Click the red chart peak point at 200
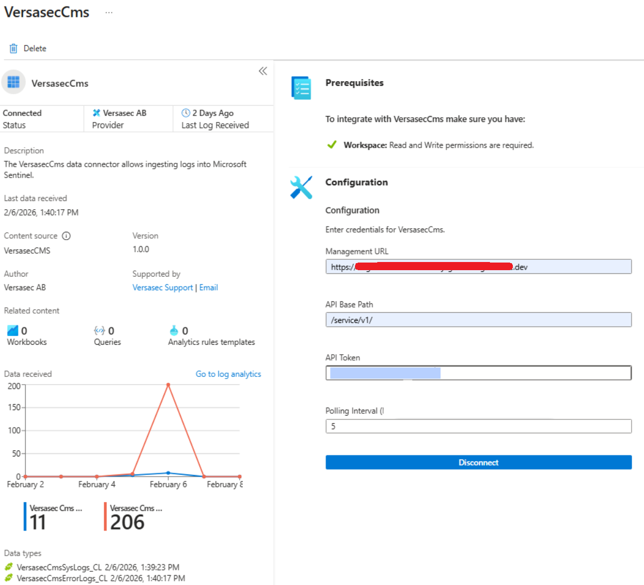Screen dimensions: 644x585 coord(168,385)
